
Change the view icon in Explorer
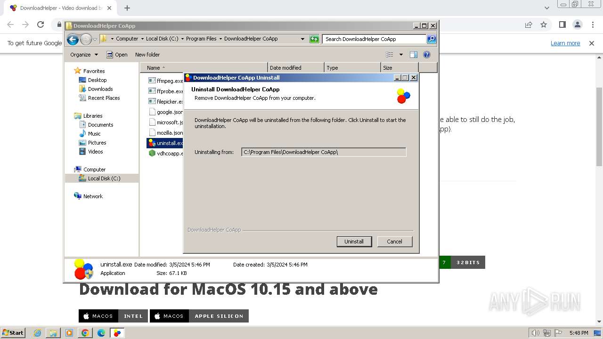[x=390, y=55]
